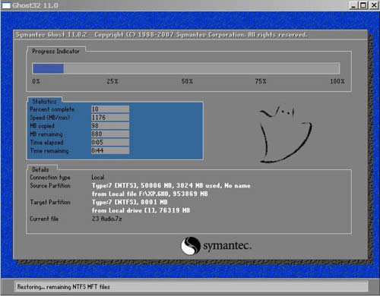Click the symantec. wordmark text

(x=227, y=246)
